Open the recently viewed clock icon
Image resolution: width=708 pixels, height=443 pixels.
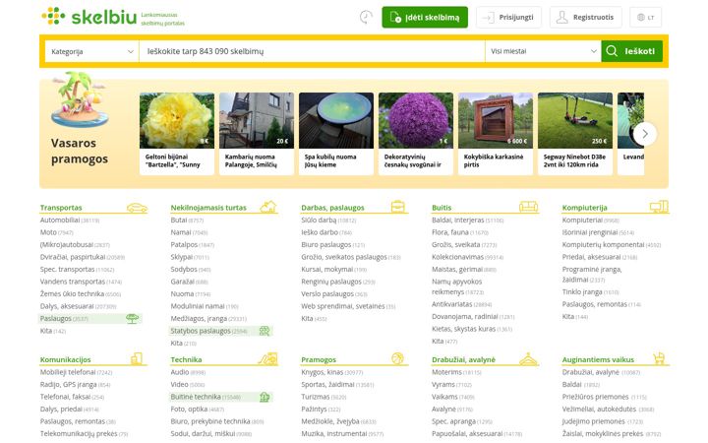366,17
